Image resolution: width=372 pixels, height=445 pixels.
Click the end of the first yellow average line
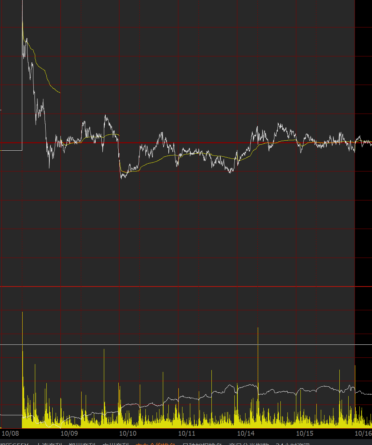60,93
